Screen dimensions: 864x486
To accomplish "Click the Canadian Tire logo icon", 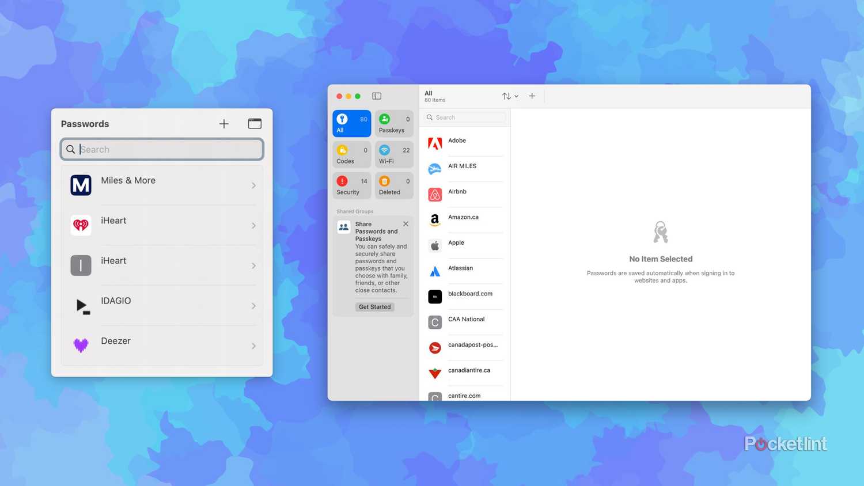I will [x=435, y=373].
